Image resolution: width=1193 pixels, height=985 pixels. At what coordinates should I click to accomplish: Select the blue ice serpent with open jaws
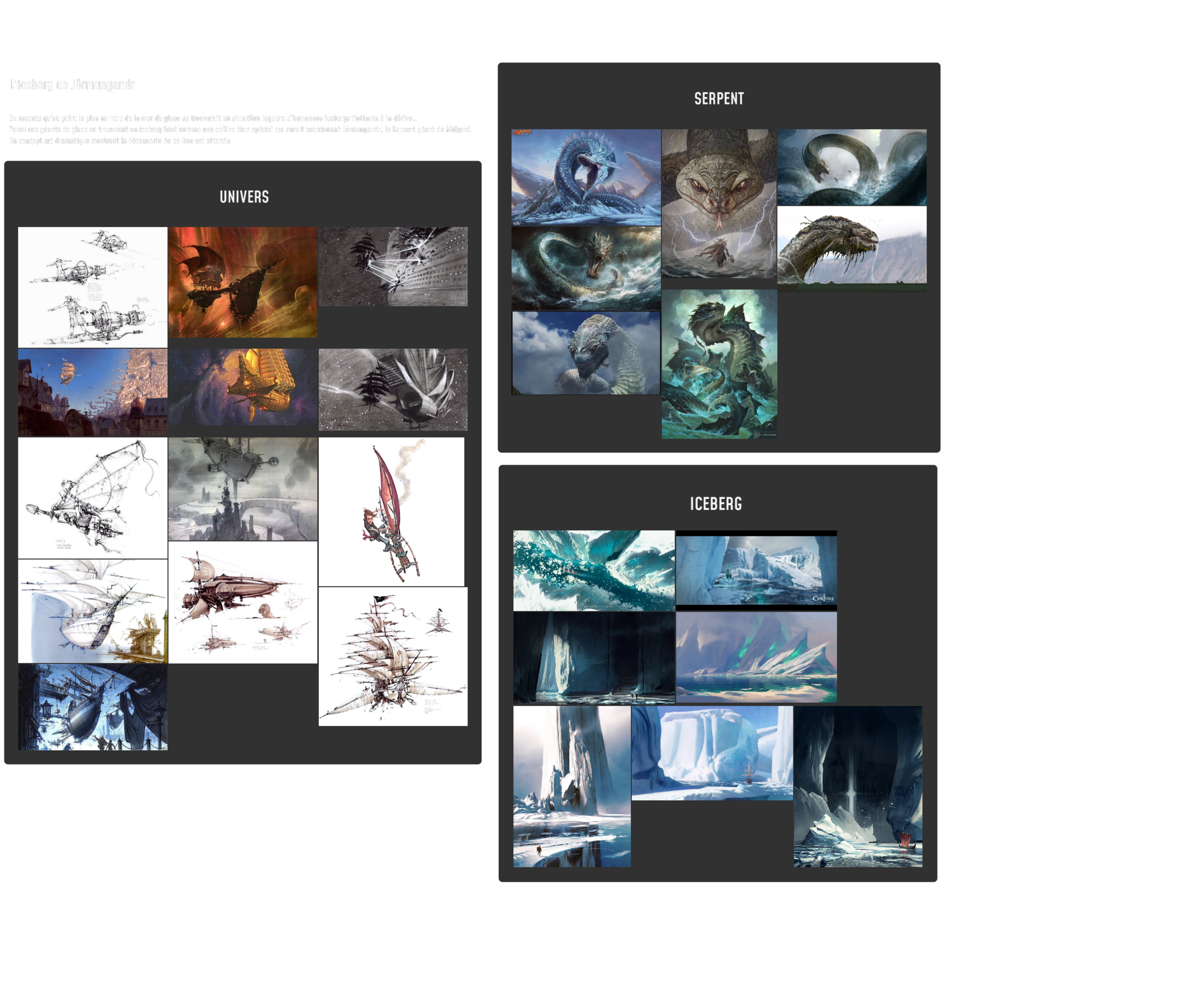pyautogui.click(x=586, y=177)
